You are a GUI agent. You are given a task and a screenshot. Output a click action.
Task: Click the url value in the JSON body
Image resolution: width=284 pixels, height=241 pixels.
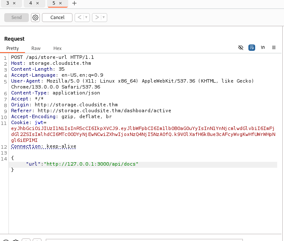coord(92,164)
